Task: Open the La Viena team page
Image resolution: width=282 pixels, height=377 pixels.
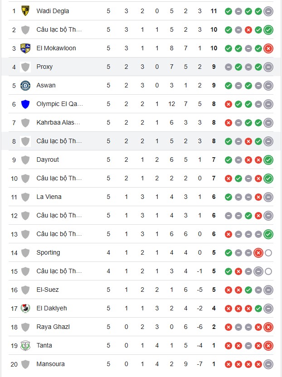Action: [49, 197]
